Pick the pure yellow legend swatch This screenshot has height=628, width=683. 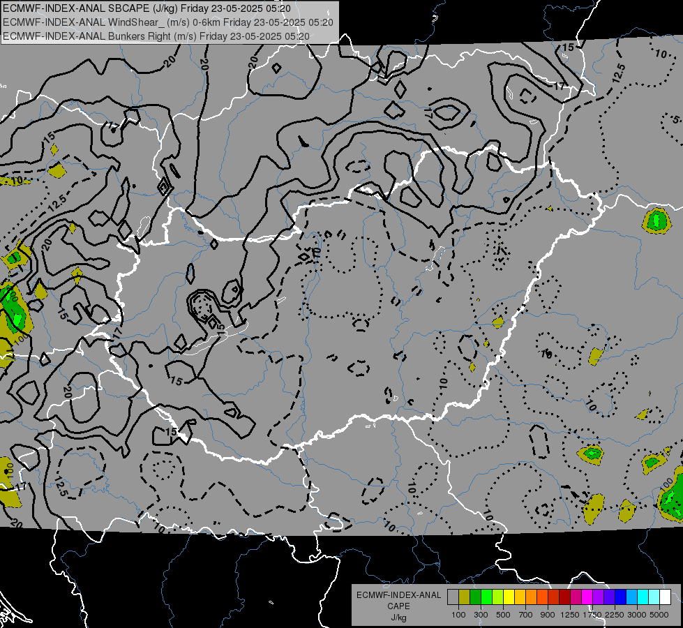coord(509,597)
